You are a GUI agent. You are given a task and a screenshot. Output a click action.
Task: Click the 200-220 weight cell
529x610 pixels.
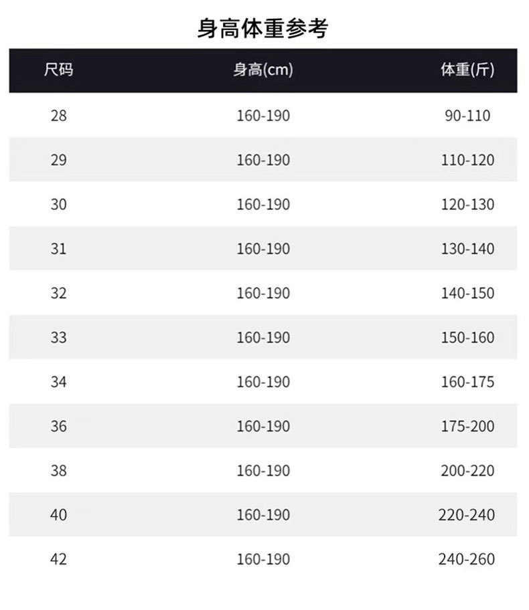[467, 470]
